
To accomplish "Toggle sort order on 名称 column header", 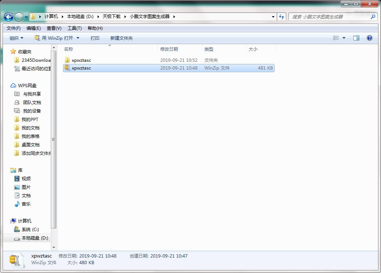I will pos(69,49).
